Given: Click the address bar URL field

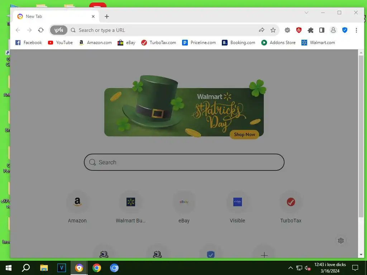Looking at the screenshot, I should [x=164, y=30].
